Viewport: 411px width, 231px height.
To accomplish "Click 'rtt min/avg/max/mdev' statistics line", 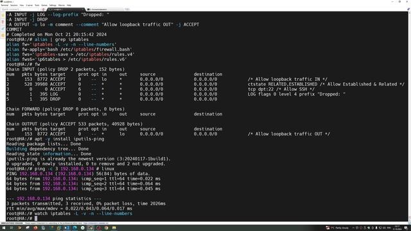I will tap(69, 209).
